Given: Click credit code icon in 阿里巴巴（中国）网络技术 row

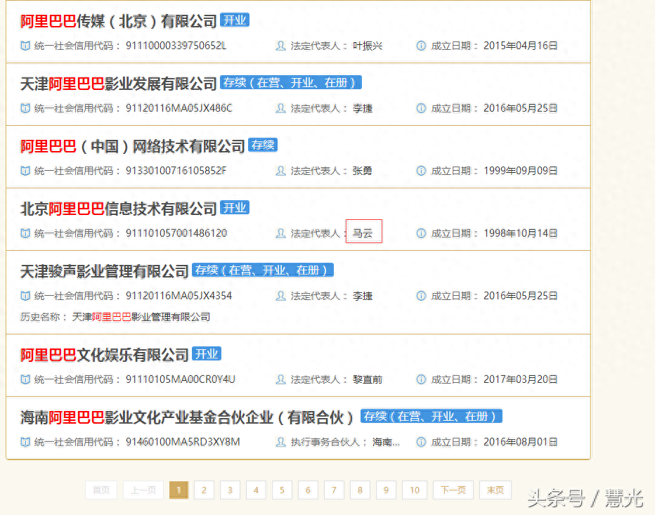Looking at the screenshot, I should [x=25, y=171].
